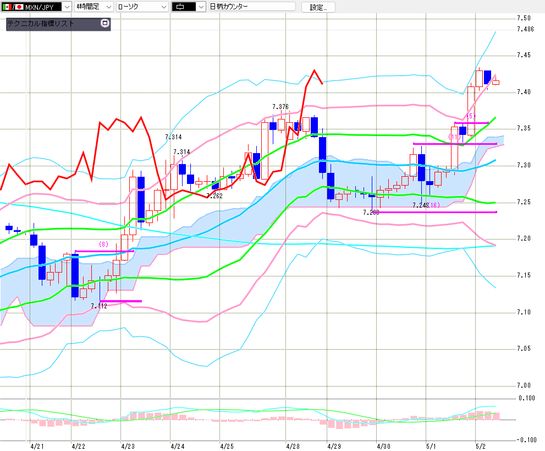Click the 7.486 current price label

[x=525, y=29]
